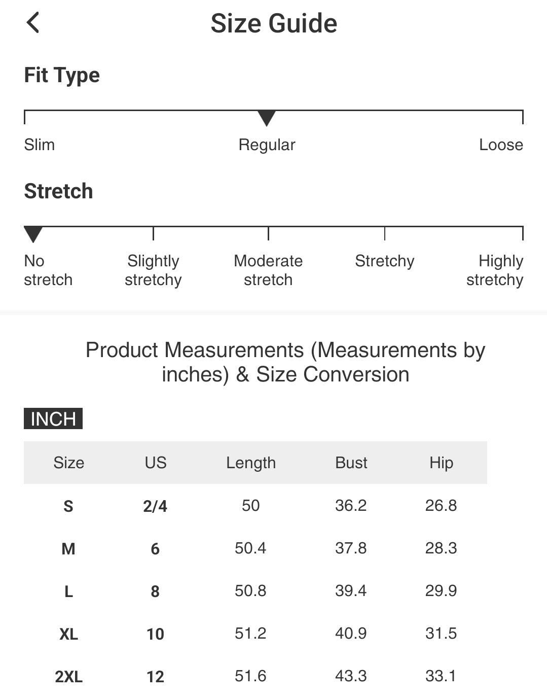Click the Length column header
This screenshot has width=547, height=699.
pyautogui.click(x=251, y=463)
